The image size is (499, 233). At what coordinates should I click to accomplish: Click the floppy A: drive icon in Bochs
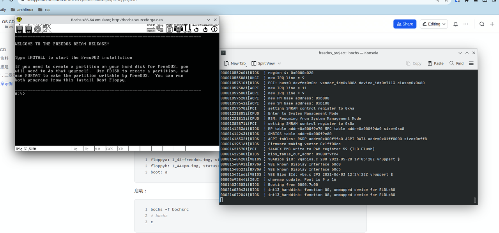pos(19,28)
